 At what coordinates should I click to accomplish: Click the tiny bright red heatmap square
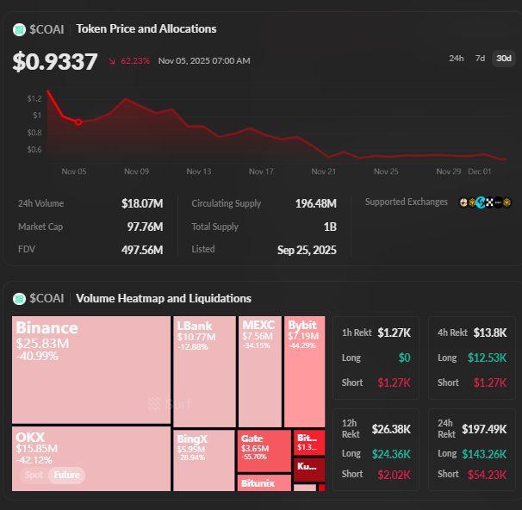point(321,488)
